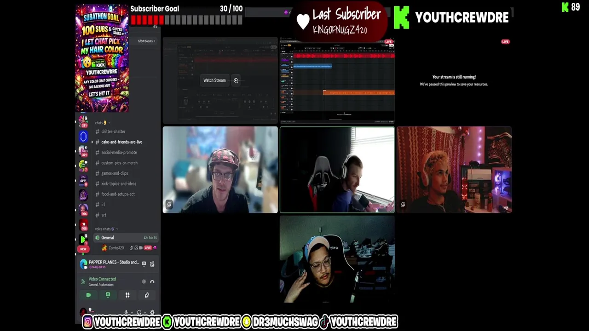Click the pop-out icon beside Watch Stream
Viewport: 589px width, 331px height.
[x=236, y=80]
